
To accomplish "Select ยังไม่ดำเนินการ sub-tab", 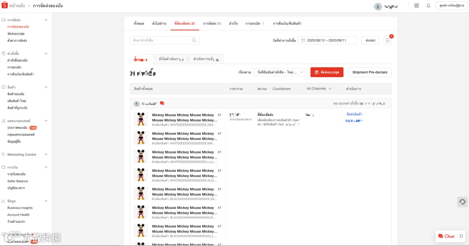I will point(172,59).
